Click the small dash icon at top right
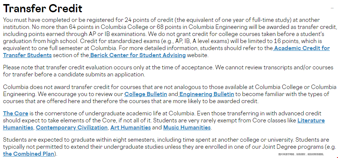Image resolution: width=338 pixels, height=158 pixels. [x=332, y=8]
